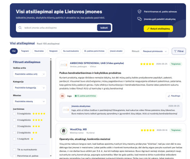
Task: Tick the 4 žvaigždutės checkbox
Action: (x=14, y=120)
